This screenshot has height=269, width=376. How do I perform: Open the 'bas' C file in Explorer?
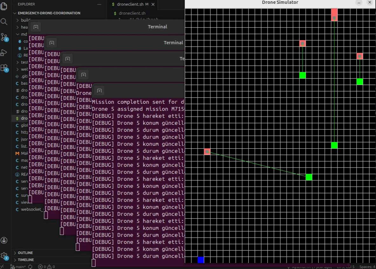pos(22,83)
